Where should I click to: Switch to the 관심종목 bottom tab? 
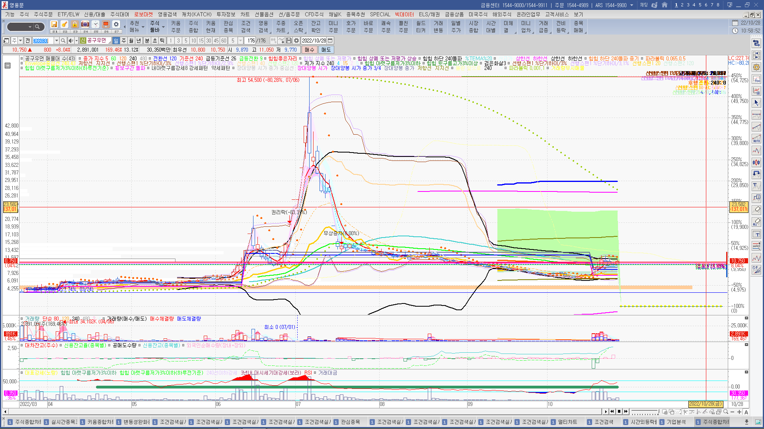(x=350, y=422)
